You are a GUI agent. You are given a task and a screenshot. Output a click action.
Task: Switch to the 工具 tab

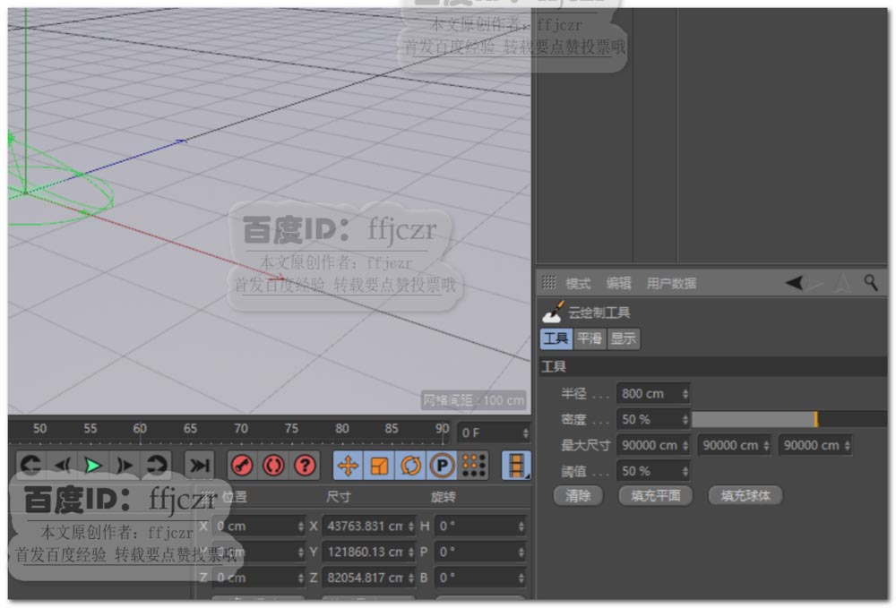tap(556, 338)
